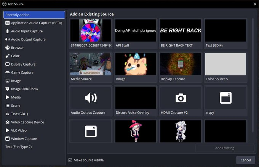Select the Scene source type label
This screenshot has height=167, width=259.
[x=16, y=106]
